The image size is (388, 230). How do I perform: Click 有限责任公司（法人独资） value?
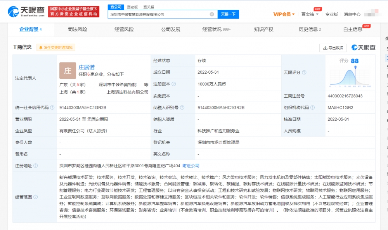pos(83,131)
